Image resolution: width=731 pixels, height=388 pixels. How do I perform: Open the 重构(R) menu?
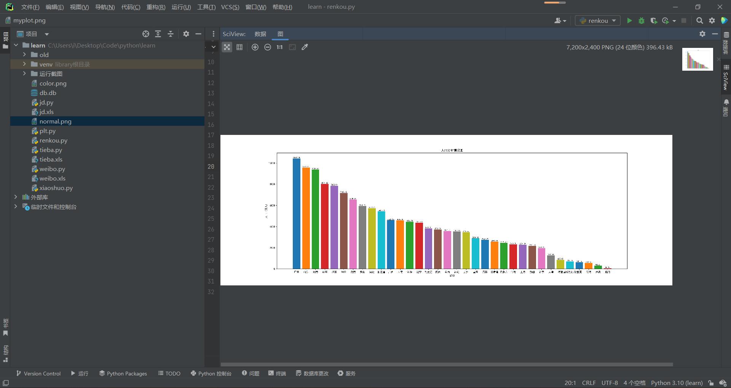(156, 7)
